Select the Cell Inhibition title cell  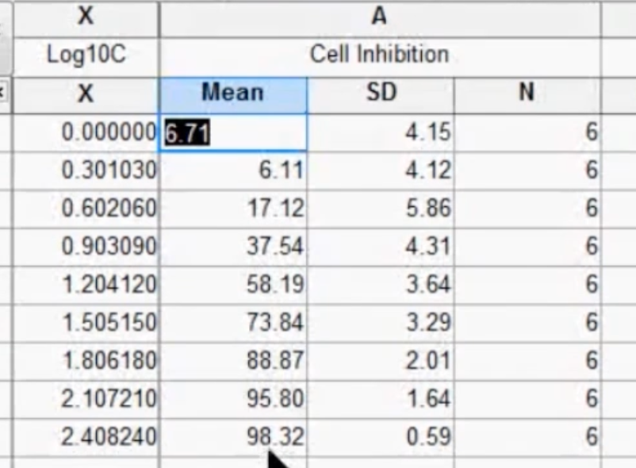coord(379,55)
